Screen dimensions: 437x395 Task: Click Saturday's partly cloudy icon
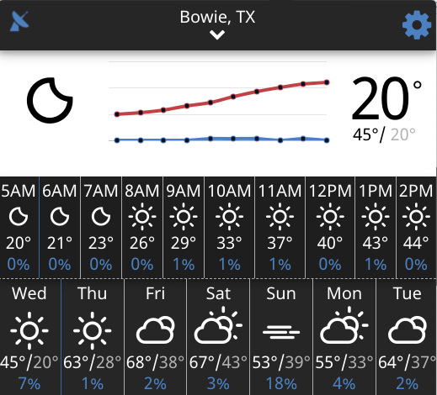pyautogui.click(x=218, y=325)
